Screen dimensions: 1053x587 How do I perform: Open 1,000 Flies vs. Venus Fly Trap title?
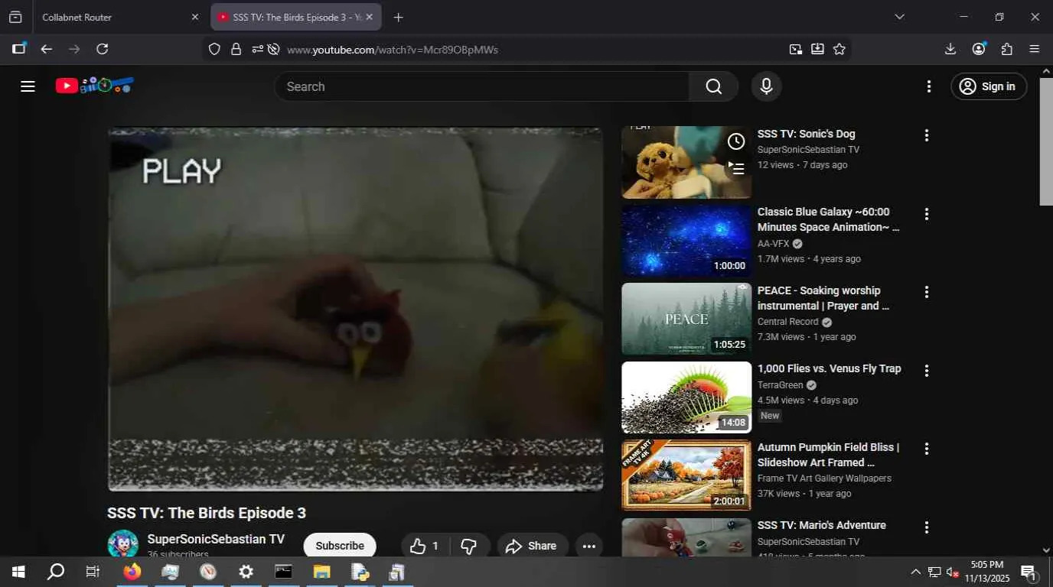point(830,368)
